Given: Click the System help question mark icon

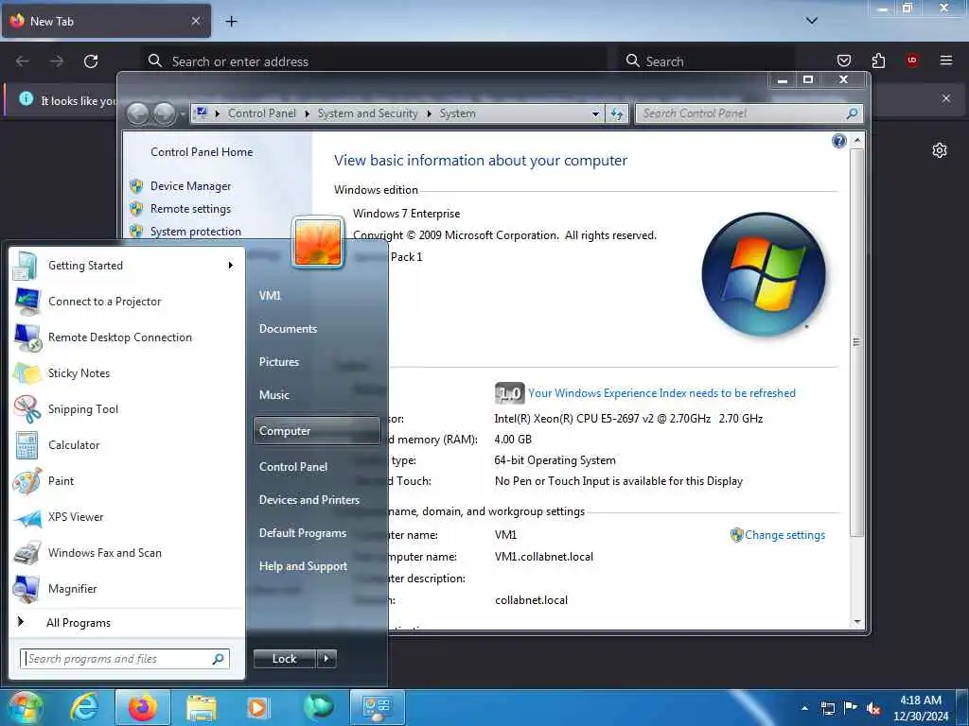Looking at the screenshot, I should [x=838, y=142].
